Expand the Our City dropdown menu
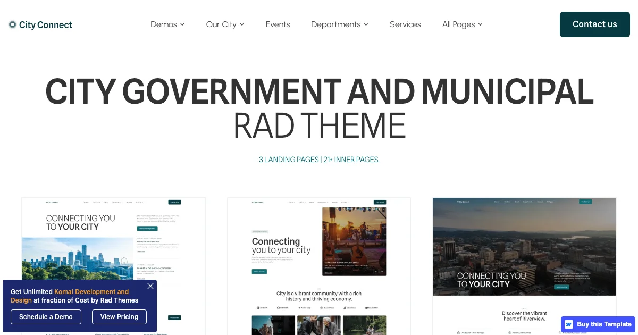Viewport: 638px width, 335px height. click(225, 24)
